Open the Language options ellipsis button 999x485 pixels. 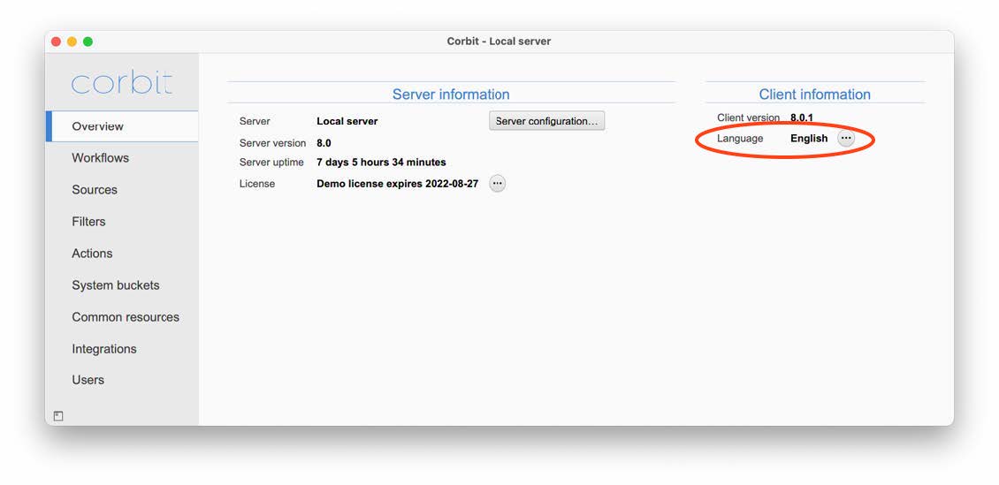[845, 138]
